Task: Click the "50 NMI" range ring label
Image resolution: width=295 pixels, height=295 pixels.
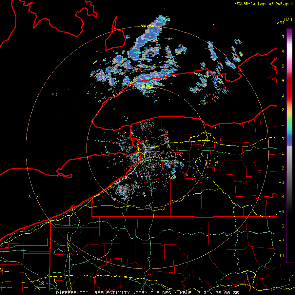Action: pos(147,87)
